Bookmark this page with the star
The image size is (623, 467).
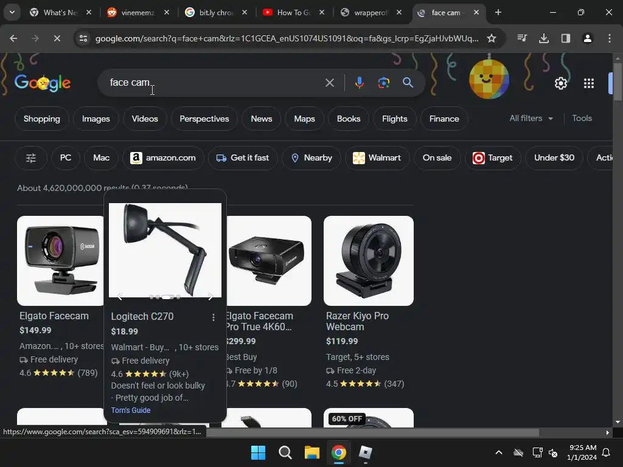[x=492, y=38]
